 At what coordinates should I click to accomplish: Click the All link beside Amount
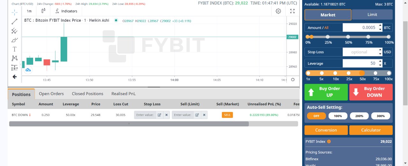[326, 28]
